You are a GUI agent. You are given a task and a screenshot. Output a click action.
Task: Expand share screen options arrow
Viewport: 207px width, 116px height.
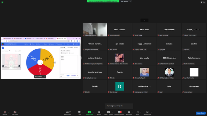tap(93, 112)
